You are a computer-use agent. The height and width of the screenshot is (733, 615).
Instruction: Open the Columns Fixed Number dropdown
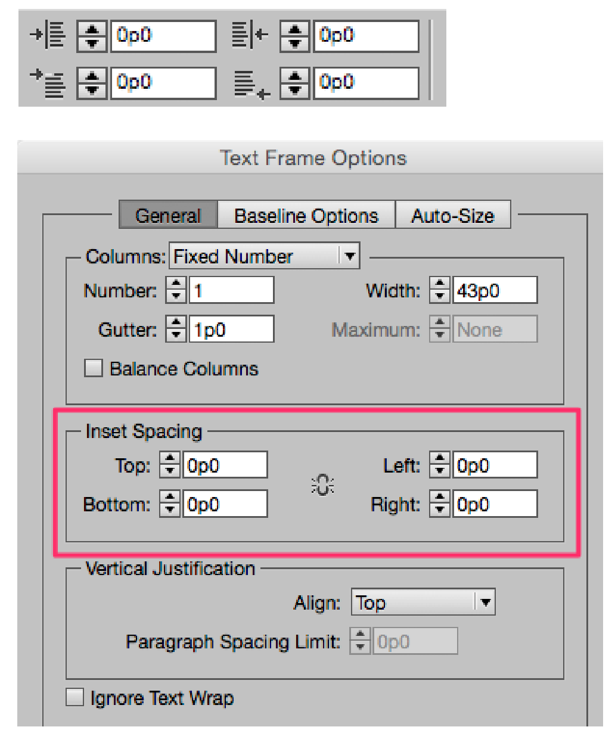pos(265,256)
